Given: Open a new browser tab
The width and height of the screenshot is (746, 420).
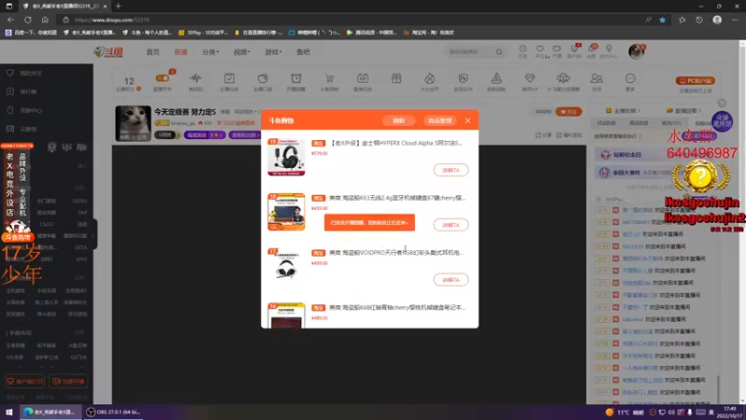Looking at the screenshot, I should [118, 7].
